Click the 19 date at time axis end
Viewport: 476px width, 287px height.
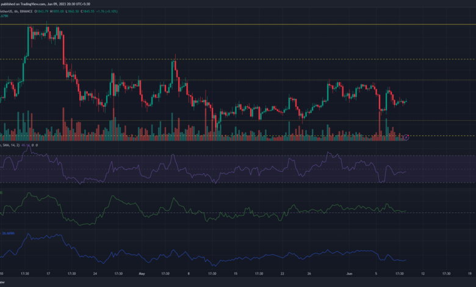coord(471,274)
